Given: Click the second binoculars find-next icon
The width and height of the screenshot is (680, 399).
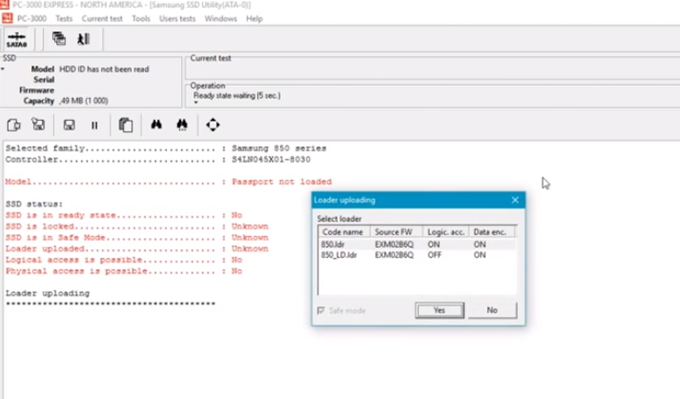Looking at the screenshot, I should [182, 125].
